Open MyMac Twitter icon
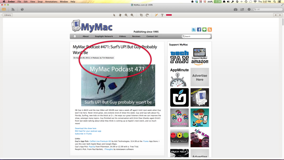Screen dimensions: 284x160 (x=194, y=29)
